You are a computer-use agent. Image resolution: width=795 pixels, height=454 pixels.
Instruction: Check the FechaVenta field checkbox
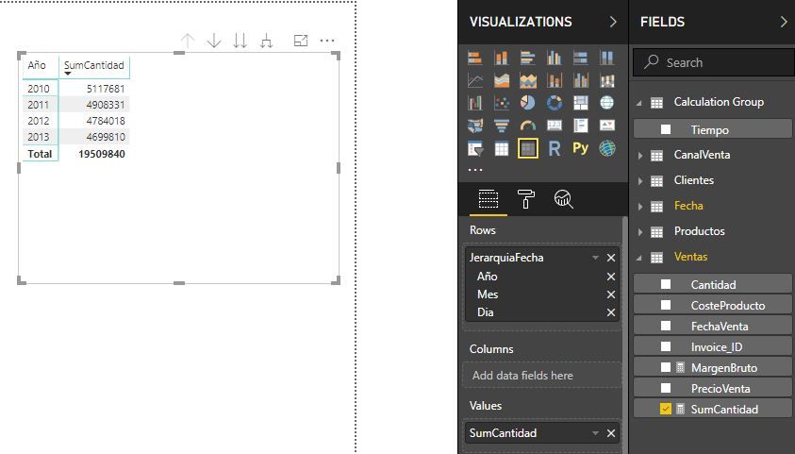(x=666, y=327)
